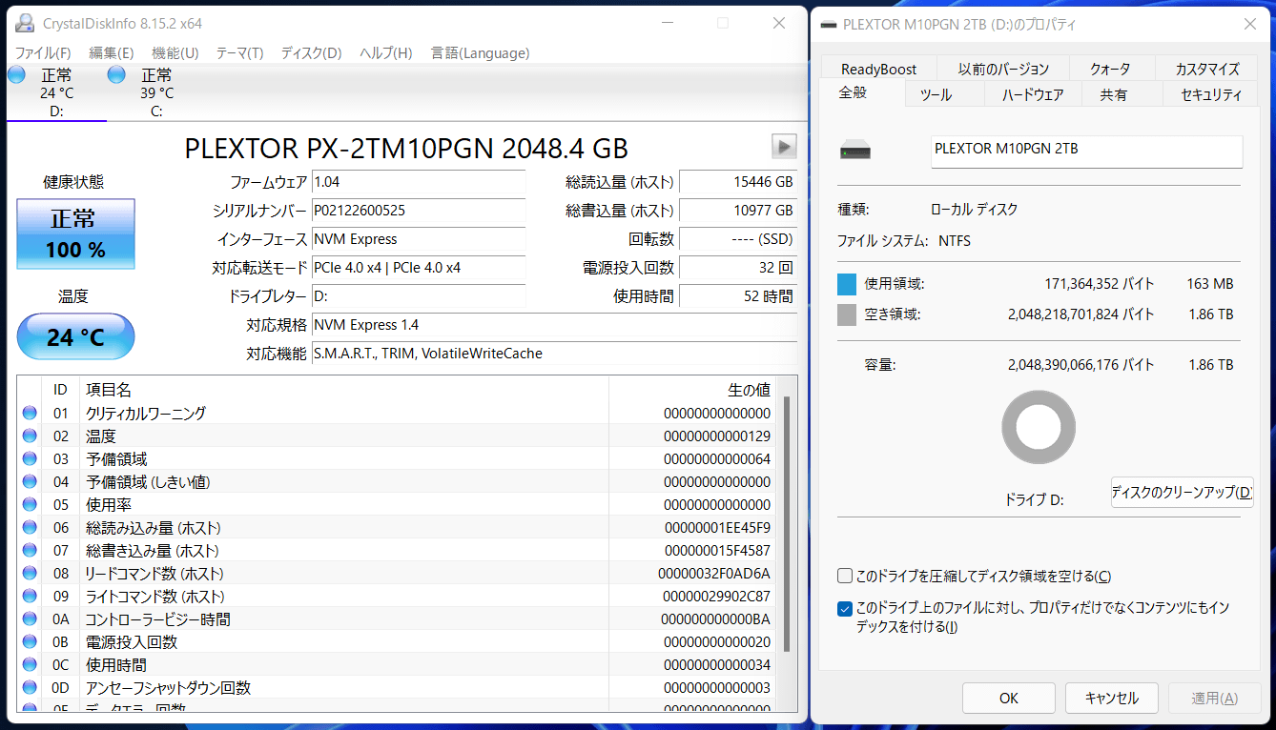
Task: Click the status orb for クリティカルワーニング row
Action: pos(30,413)
